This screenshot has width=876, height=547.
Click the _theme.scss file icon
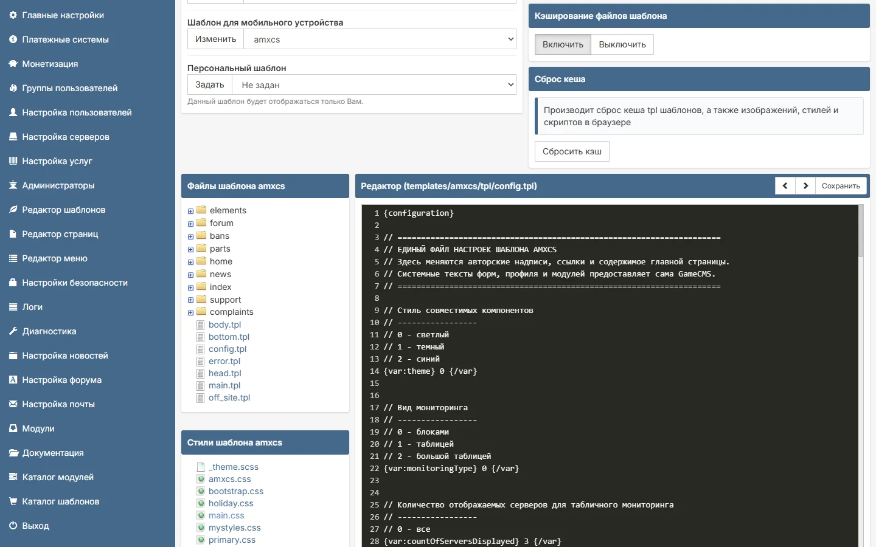pyautogui.click(x=201, y=467)
